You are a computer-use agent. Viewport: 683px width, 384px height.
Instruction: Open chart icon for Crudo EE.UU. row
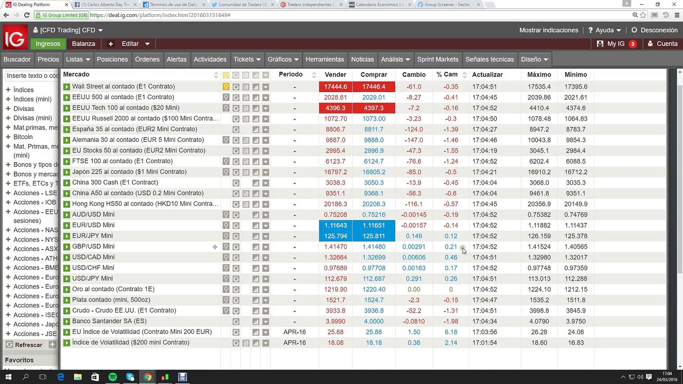256,310
